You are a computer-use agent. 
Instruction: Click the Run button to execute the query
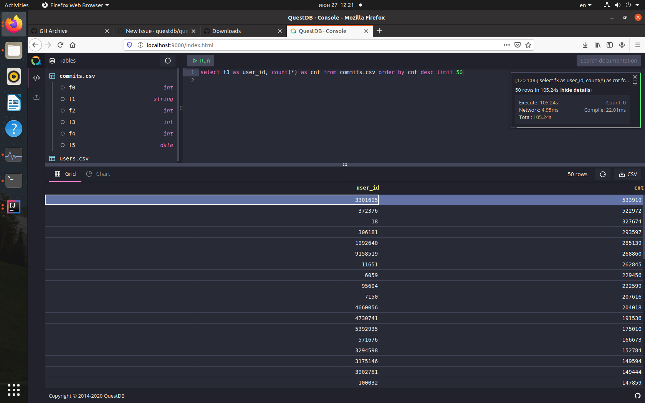tap(200, 60)
